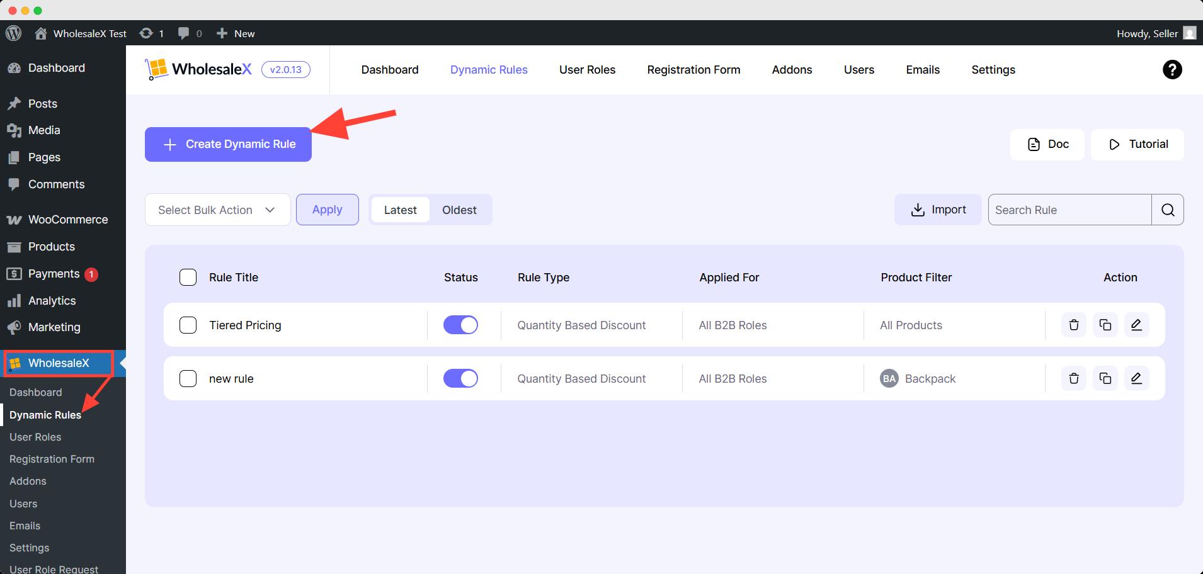Screen dimensions: 1203x574
Task: Click the WordPress logo icon
Action: click(x=14, y=33)
